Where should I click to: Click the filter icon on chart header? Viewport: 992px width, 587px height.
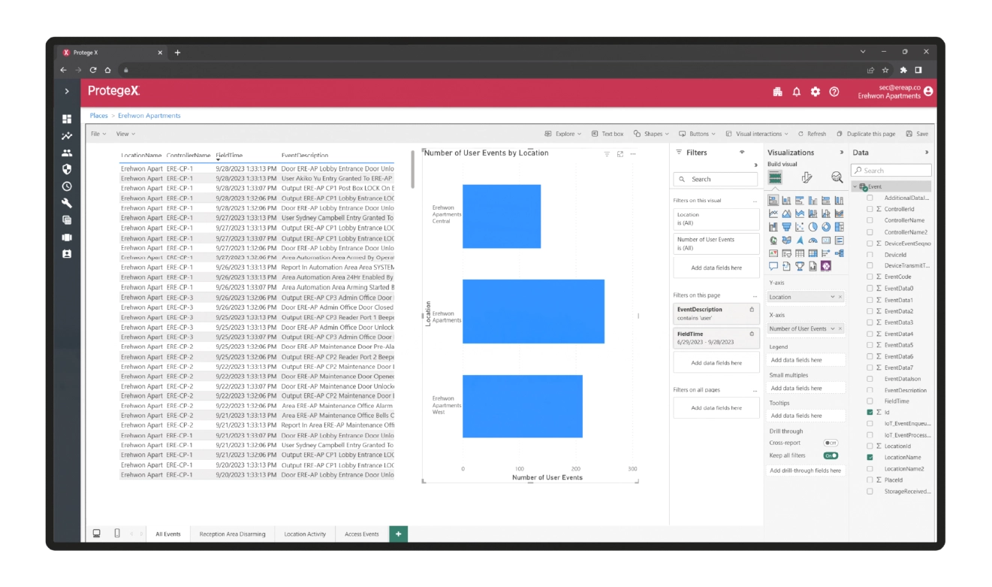608,153
